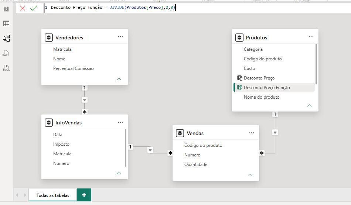Click Produtos to Vendas relationship arrow
Screen dimensions: 351x205
pyautogui.click(x=275, y=133)
